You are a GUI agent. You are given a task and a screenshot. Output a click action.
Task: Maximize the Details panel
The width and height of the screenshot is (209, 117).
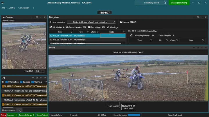coord(198,47)
